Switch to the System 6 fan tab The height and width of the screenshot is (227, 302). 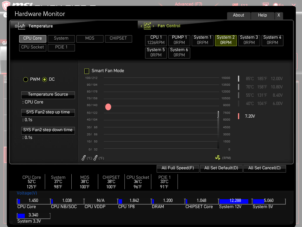179,53
